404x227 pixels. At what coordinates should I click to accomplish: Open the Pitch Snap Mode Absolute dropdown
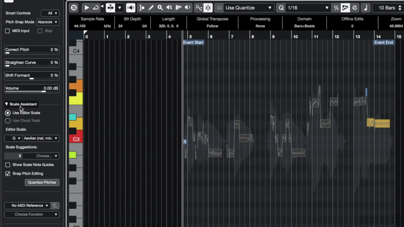tap(48, 22)
